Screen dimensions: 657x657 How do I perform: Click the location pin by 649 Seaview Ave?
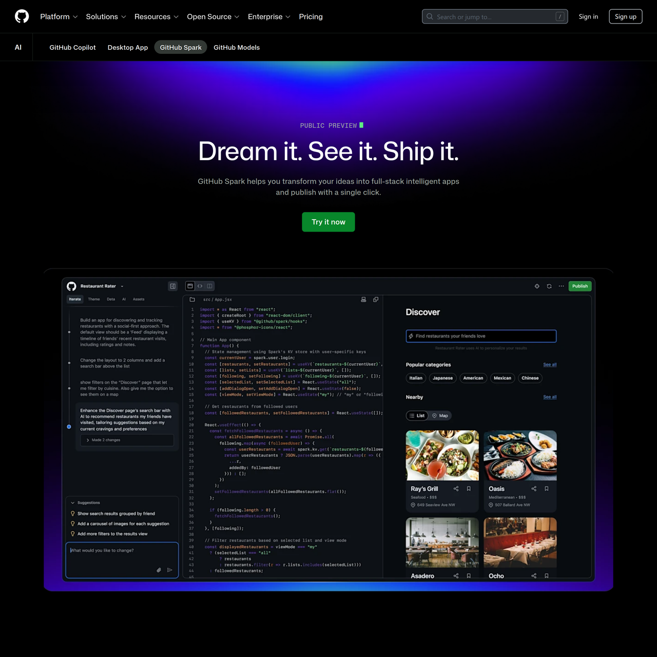pyautogui.click(x=413, y=505)
